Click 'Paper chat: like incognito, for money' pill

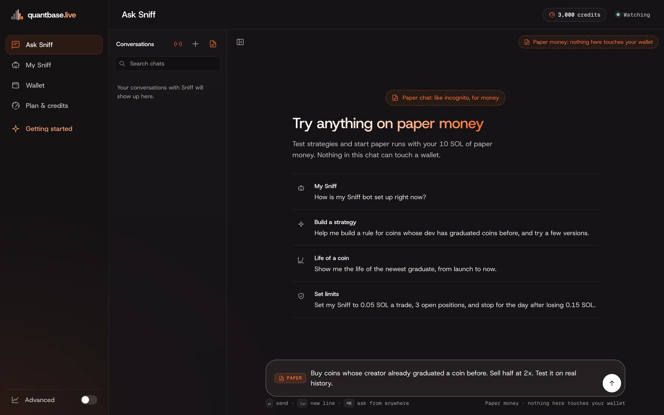click(x=445, y=98)
